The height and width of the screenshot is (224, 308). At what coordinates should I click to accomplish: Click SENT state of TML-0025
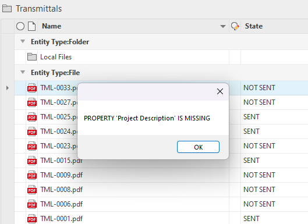[x=251, y=117]
